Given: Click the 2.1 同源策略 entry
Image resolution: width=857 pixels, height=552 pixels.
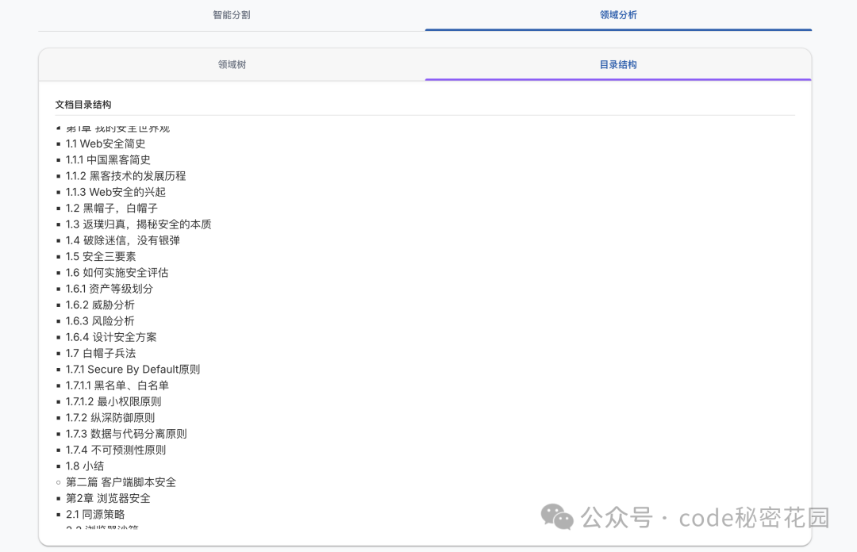Looking at the screenshot, I should coord(95,514).
